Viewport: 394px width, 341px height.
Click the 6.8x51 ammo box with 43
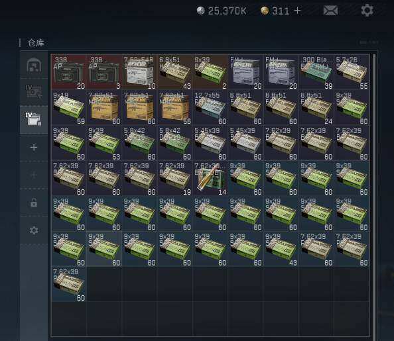pyautogui.click(x=174, y=72)
